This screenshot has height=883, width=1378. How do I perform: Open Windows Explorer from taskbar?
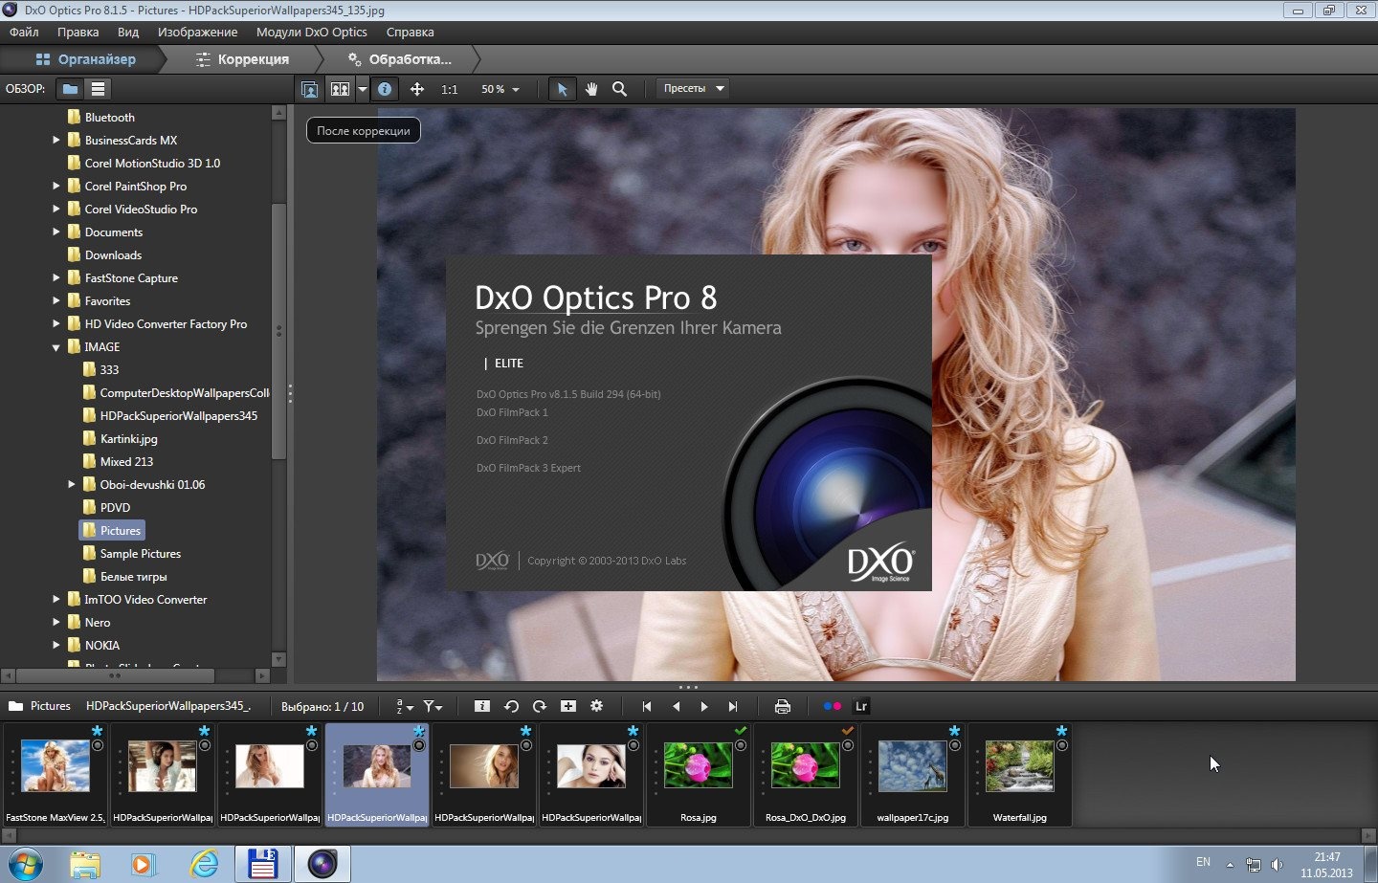pyautogui.click(x=85, y=864)
